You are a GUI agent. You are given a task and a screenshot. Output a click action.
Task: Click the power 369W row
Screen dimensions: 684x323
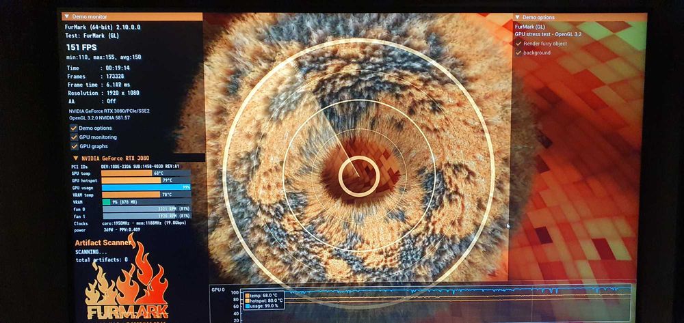tap(107, 230)
